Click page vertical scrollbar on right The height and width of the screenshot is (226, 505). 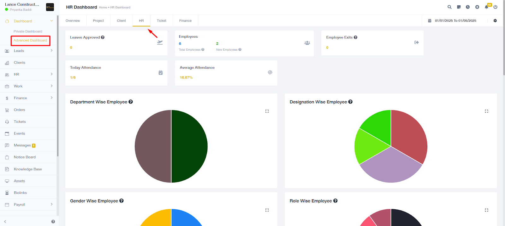[504, 38]
